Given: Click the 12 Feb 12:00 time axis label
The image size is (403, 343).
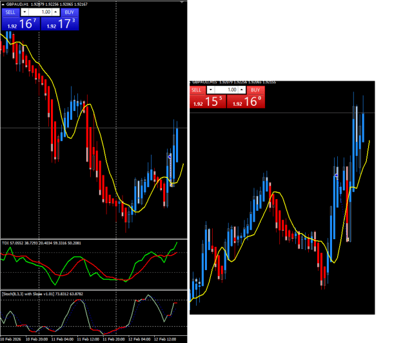Looking at the screenshot, I should click(x=165, y=339).
